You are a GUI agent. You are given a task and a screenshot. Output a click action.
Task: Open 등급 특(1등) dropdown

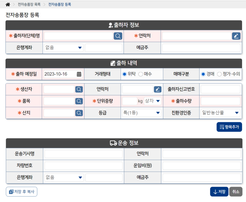pyautogui.click(x=142, y=113)
